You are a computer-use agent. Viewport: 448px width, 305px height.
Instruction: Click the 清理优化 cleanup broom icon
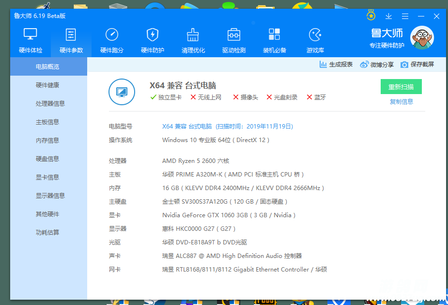(x=193, y=35)
